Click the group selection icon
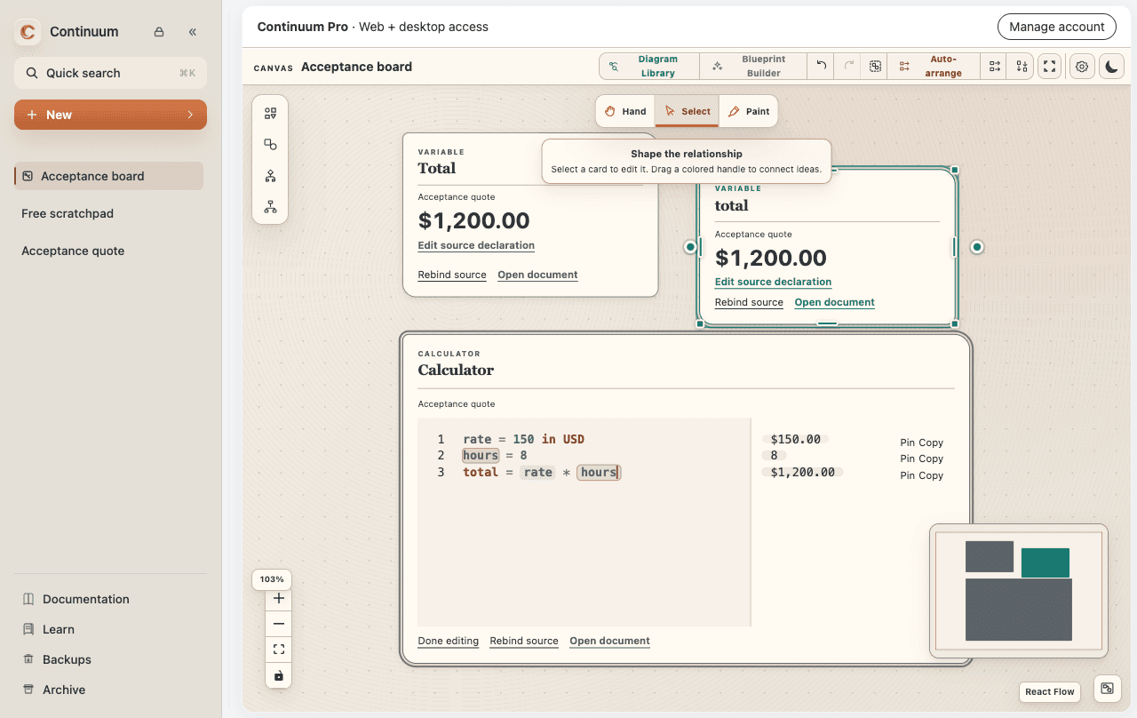1137x718 pixels. pos(875,67)
